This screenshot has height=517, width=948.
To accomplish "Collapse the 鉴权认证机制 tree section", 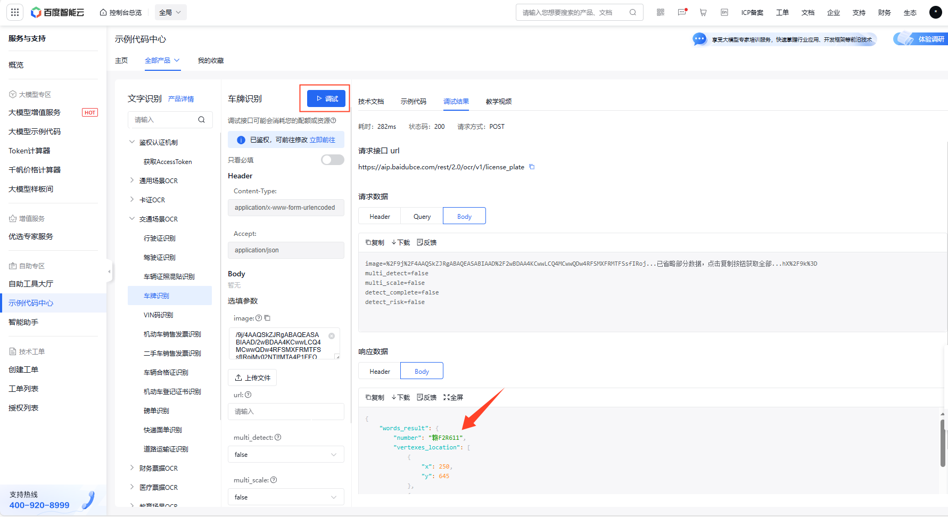I will pos(132,142).
